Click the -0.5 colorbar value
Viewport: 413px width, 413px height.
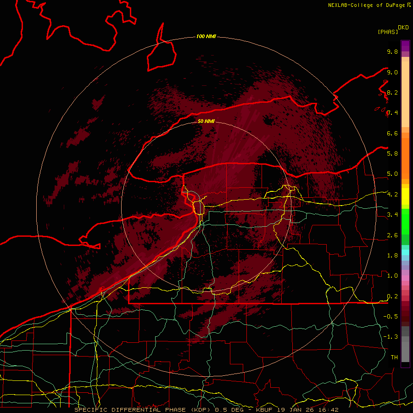tap(391, 316)
